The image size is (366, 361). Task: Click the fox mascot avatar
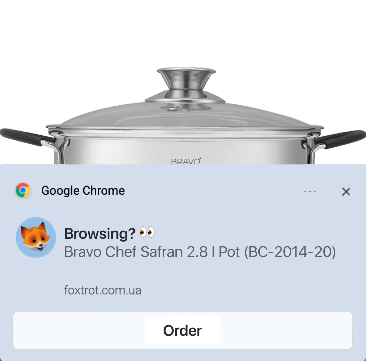click(x=36, y=237)
